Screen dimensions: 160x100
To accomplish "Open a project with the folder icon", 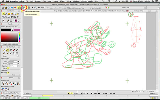I will coord(6,8).
